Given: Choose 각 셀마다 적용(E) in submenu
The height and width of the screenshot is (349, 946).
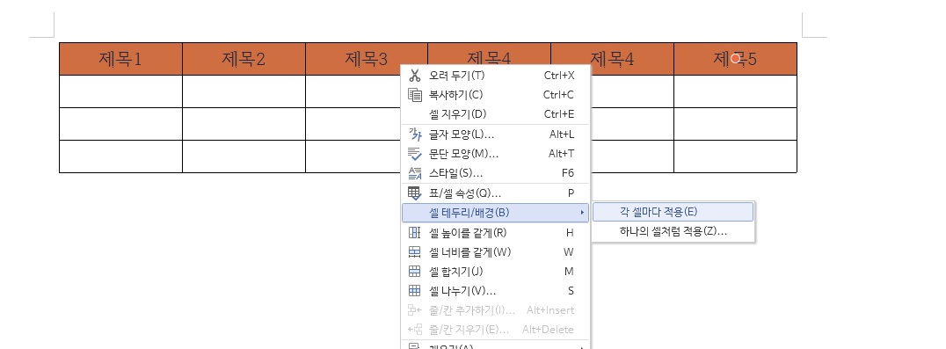Looking at the screenshot, I should pos(673,212).
